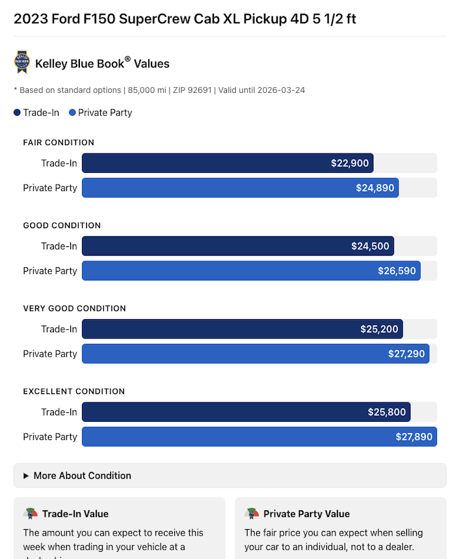Select the Fair Condition Private Party bar
The width and height of the screenshot is (459, 559).
click(x=240, y=188)
